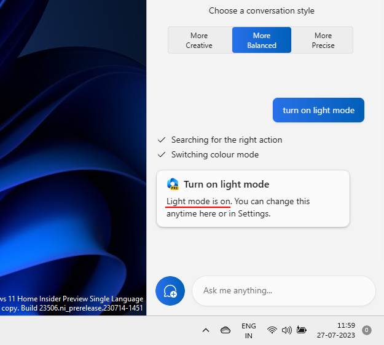Show hidden icons in system tray
The image size is (384, 345).
(x=206, y=330)
